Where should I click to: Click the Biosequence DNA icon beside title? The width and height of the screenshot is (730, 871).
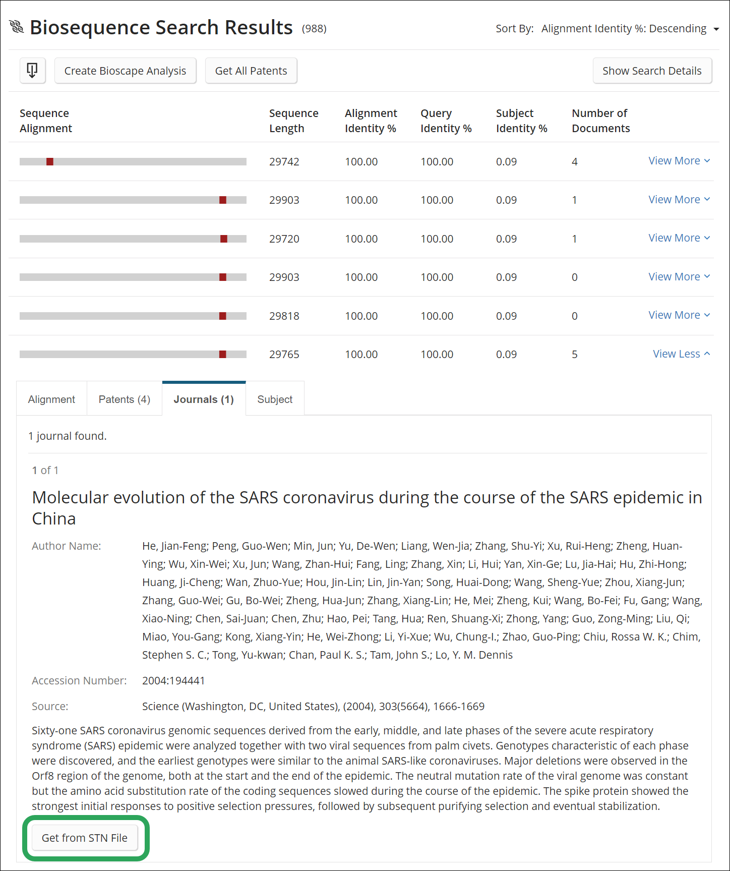[x=17, y=27]
